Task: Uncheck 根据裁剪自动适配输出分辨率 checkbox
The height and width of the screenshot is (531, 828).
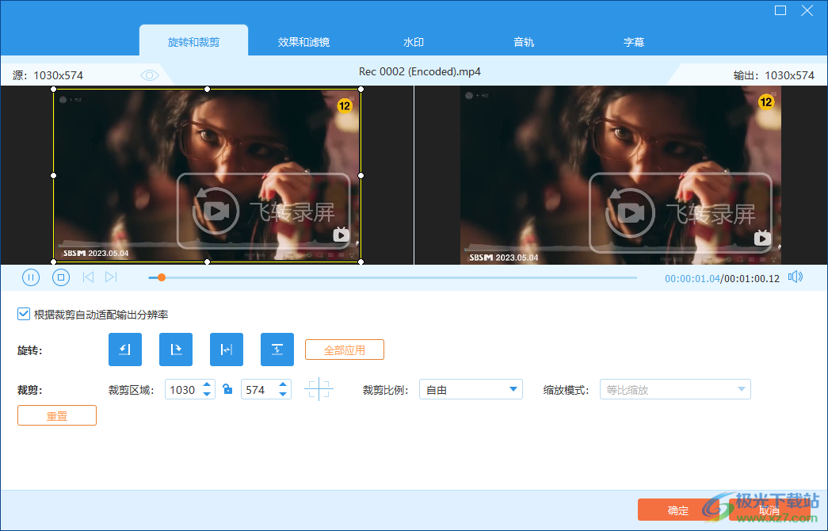Action: (24, 314)
